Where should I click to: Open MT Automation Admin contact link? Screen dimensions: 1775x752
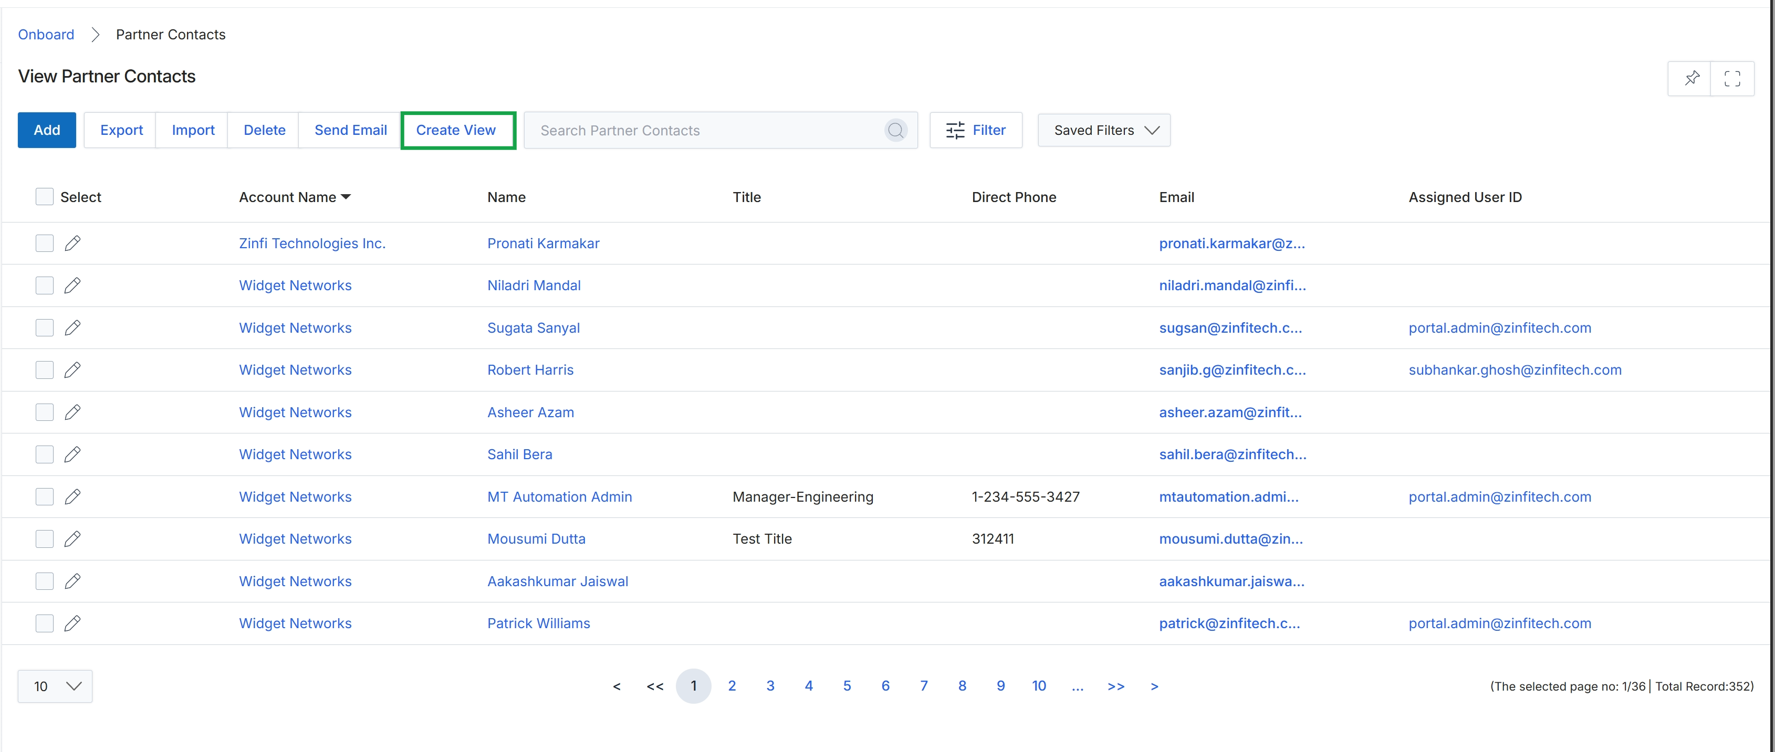(x=559, y=496)
